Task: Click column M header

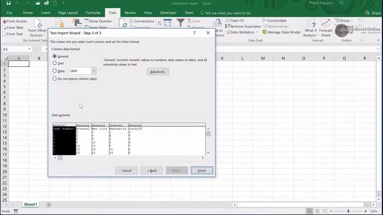Action: (x=263, y=59)
